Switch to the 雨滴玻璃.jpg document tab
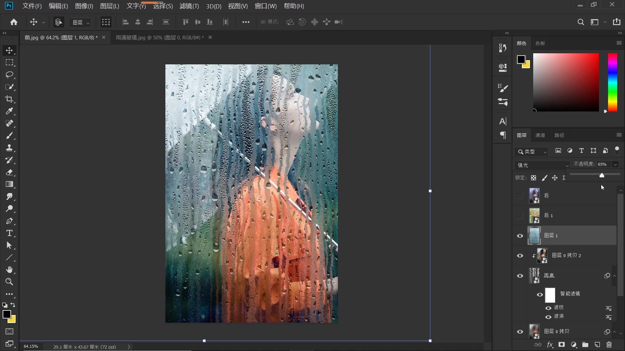625x351 pixels. coord(160,37)
